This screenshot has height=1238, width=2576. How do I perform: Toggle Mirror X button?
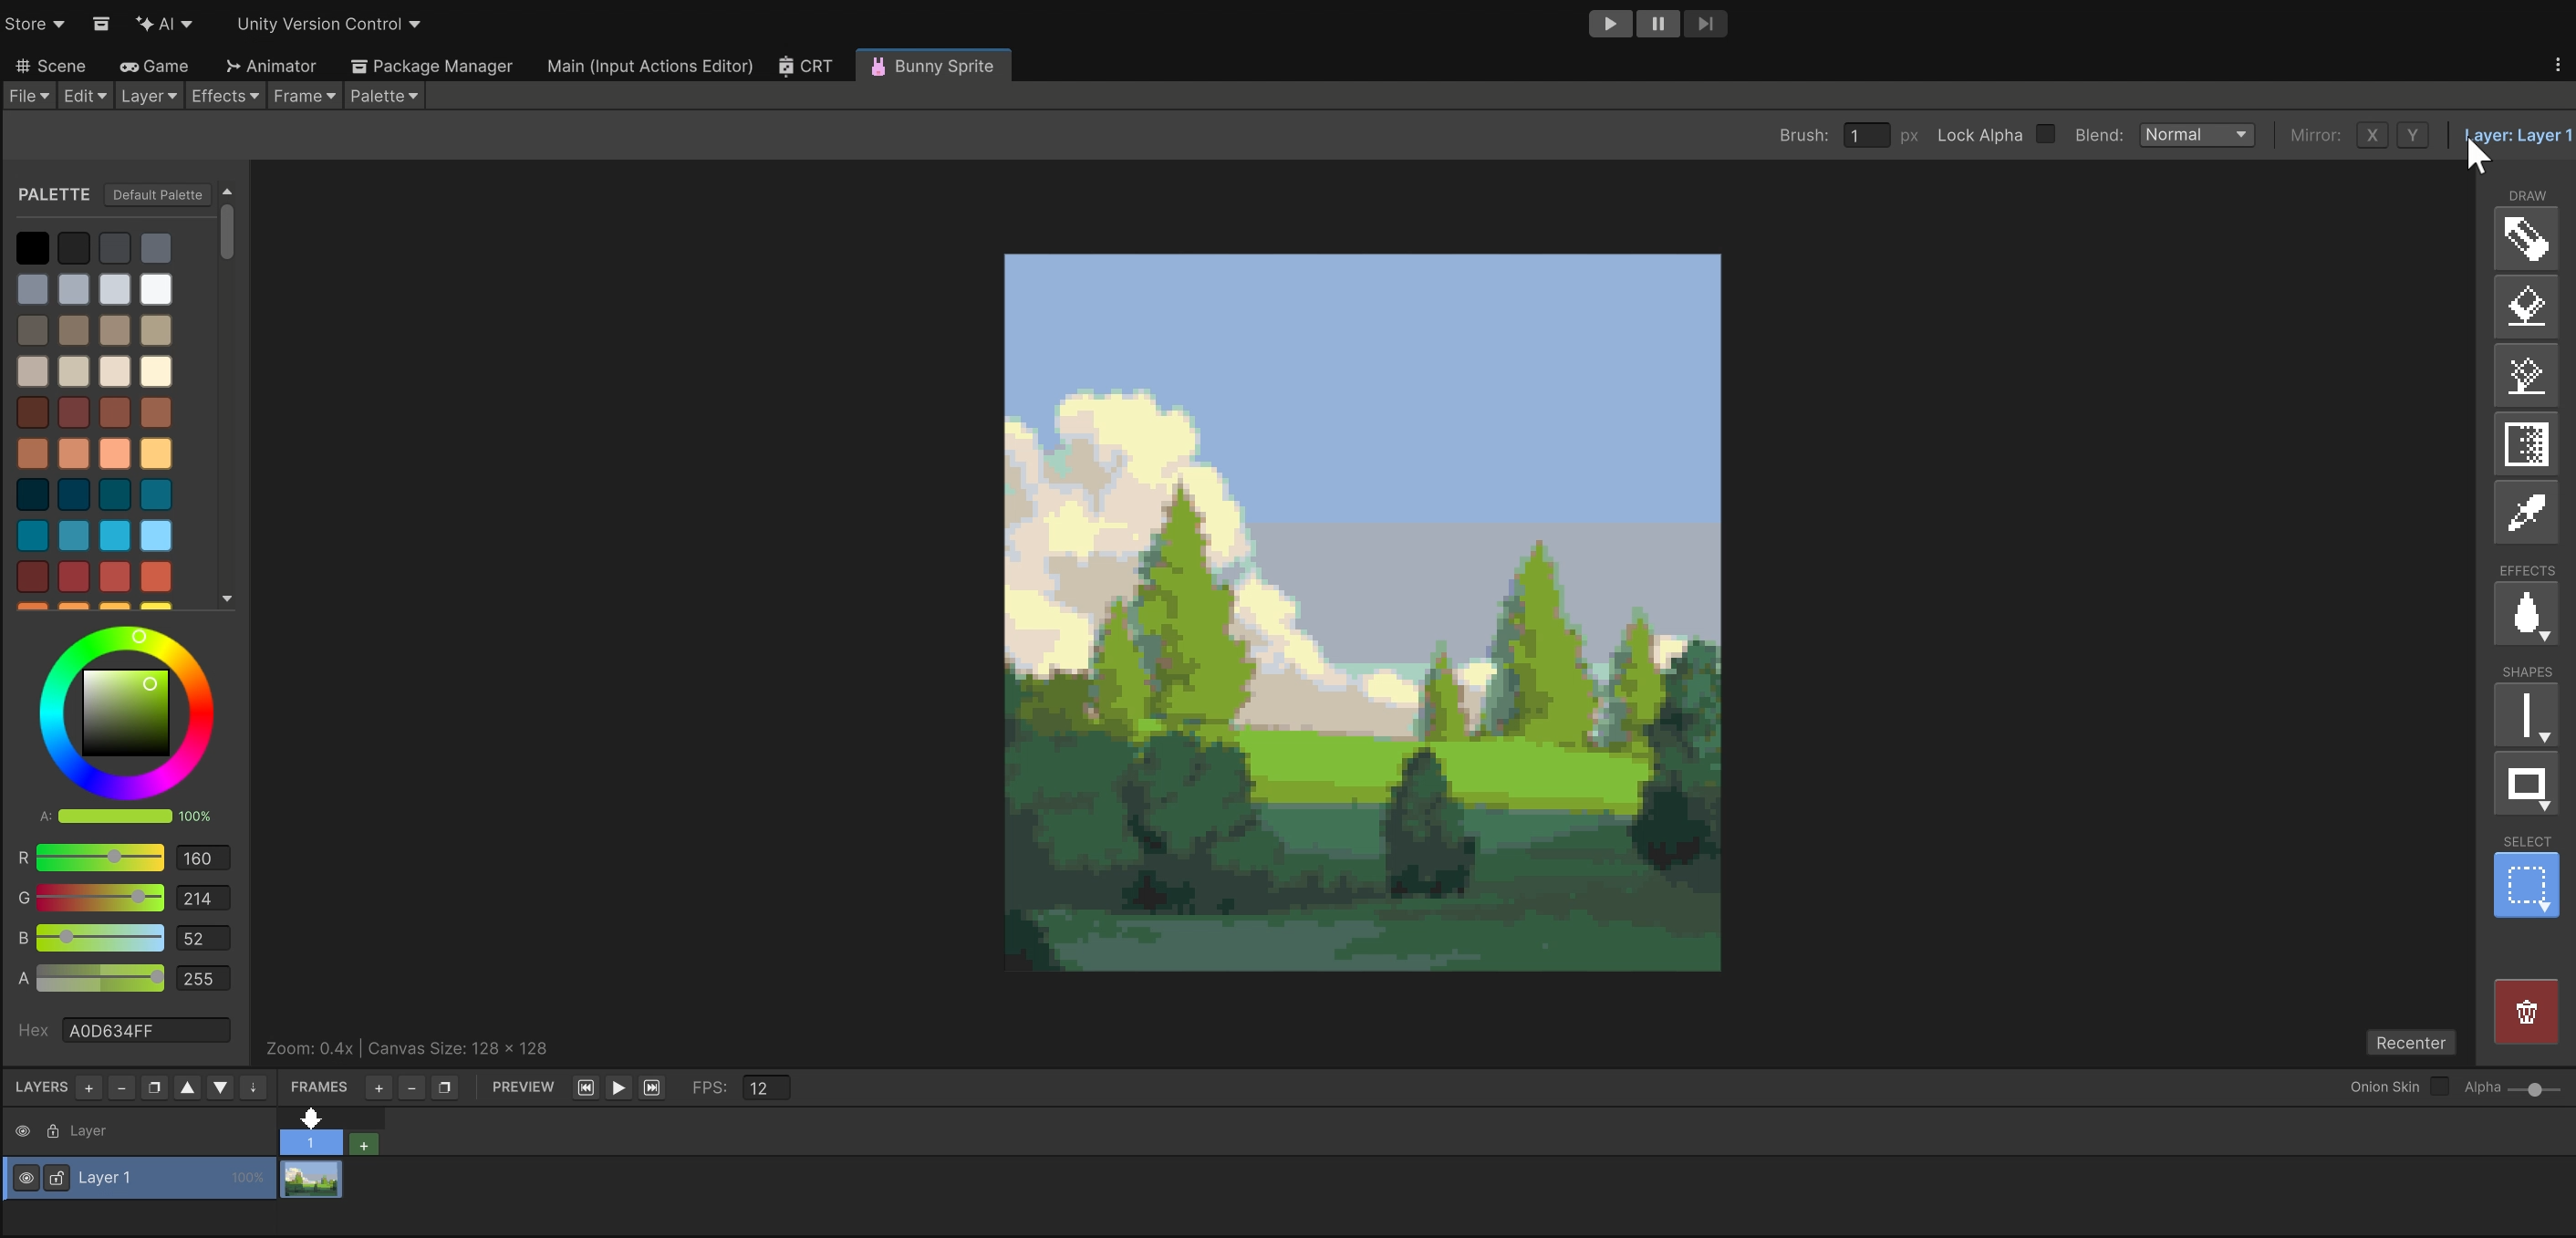point(2371,135)
